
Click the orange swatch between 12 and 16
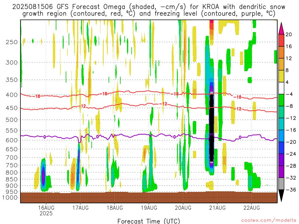pyautogui.click(x=281, y=52)
